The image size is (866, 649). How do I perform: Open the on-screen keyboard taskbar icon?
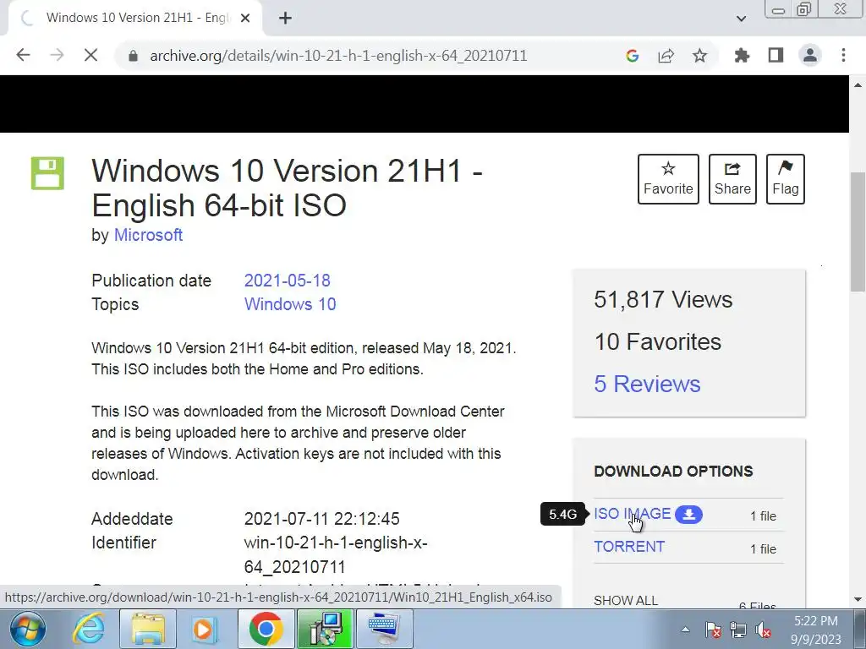(385, 629)
